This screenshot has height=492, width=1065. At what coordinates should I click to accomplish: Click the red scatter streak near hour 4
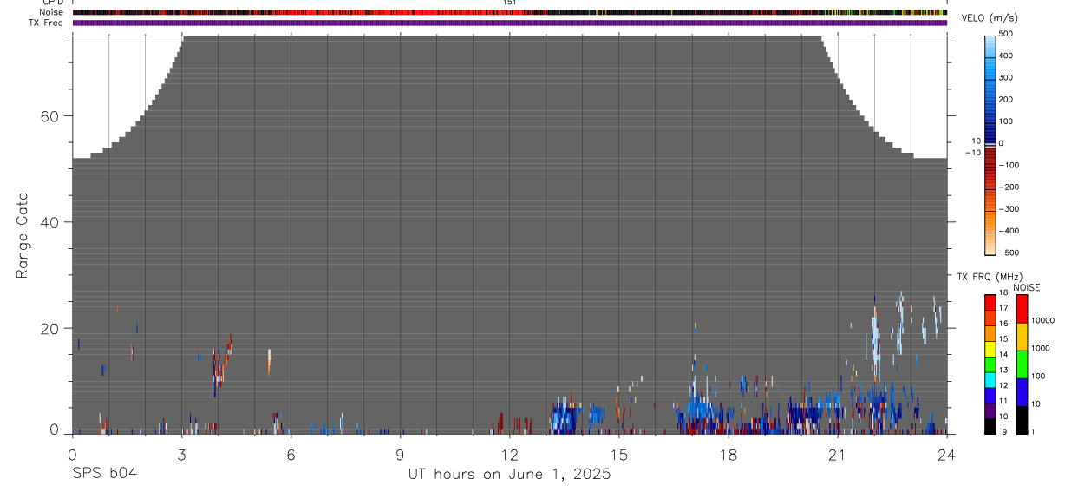[223, 364]
